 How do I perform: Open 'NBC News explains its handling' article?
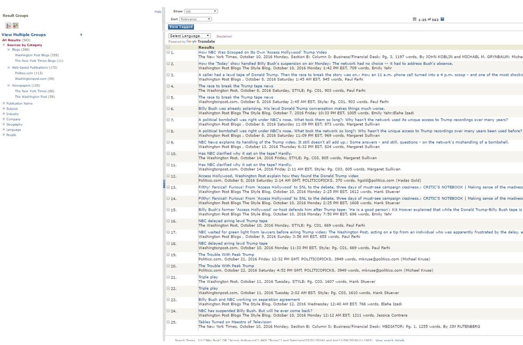[x=353, y=142]
